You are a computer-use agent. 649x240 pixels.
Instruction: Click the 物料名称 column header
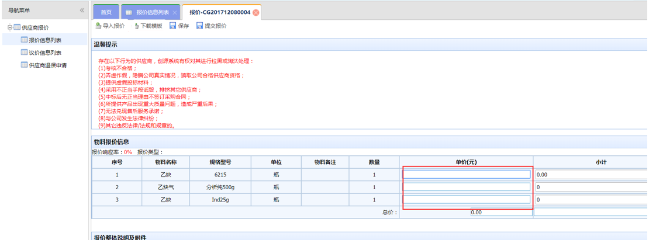point(165,162)
